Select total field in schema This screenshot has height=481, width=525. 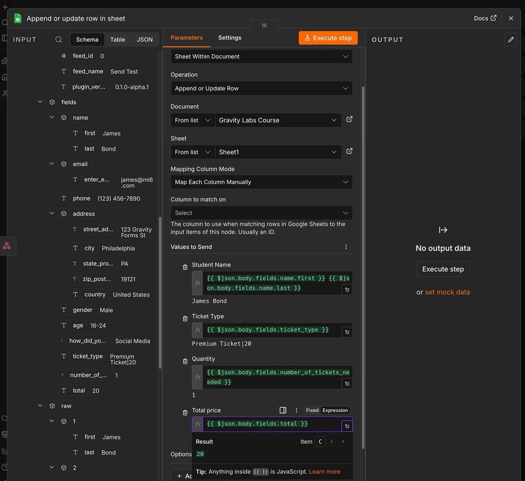coord(78,390)
